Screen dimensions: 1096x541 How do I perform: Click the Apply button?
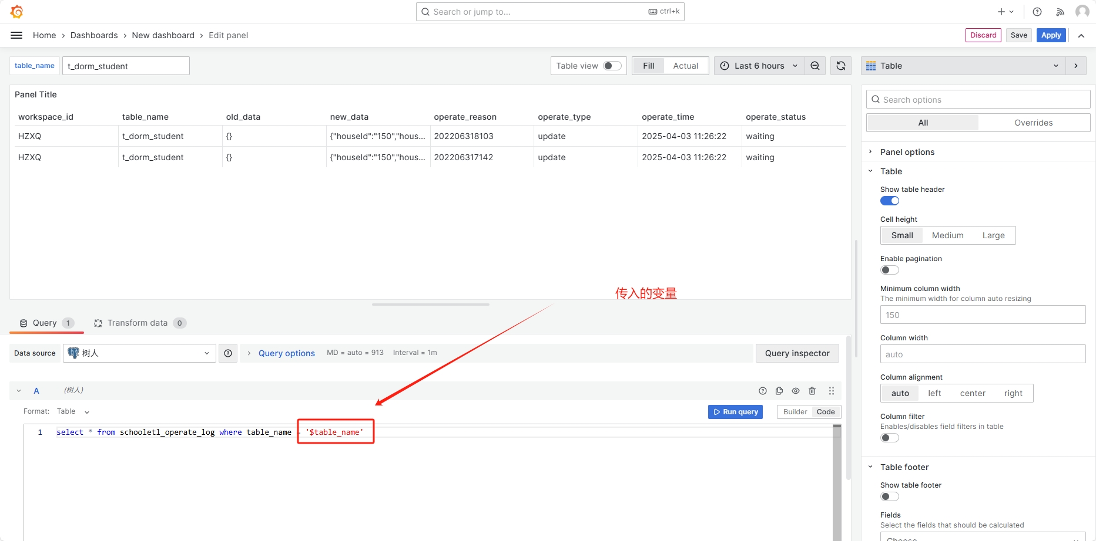point(1051,35)
